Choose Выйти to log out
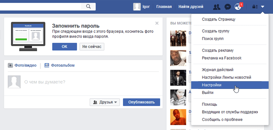This screenshot has height=130, width=273. [208, 93]
